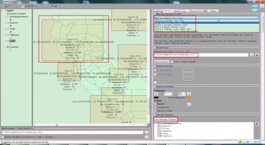Select the zoom in tool
Screen dimensions: 265x145
(x=16, y=6)
